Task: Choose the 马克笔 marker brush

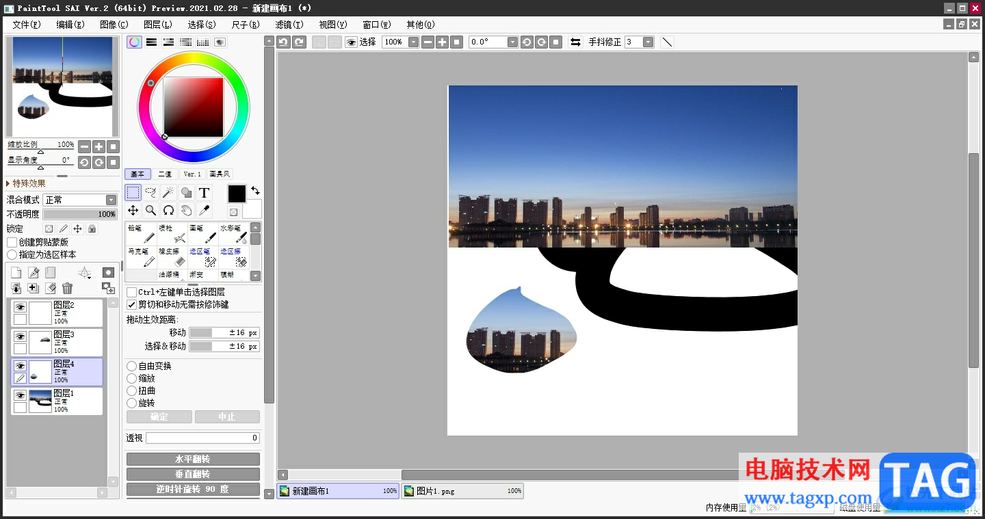Action: tap(142, 257)
